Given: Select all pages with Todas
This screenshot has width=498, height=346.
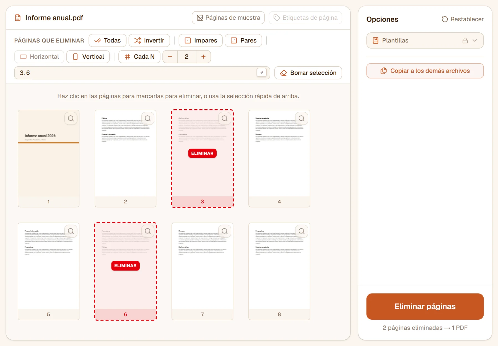Looking at the screenshot, I should point(108,40).
